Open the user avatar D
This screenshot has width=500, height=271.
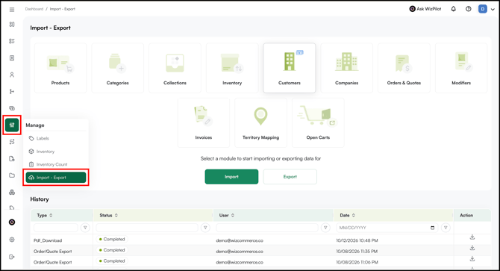[482, 9]
